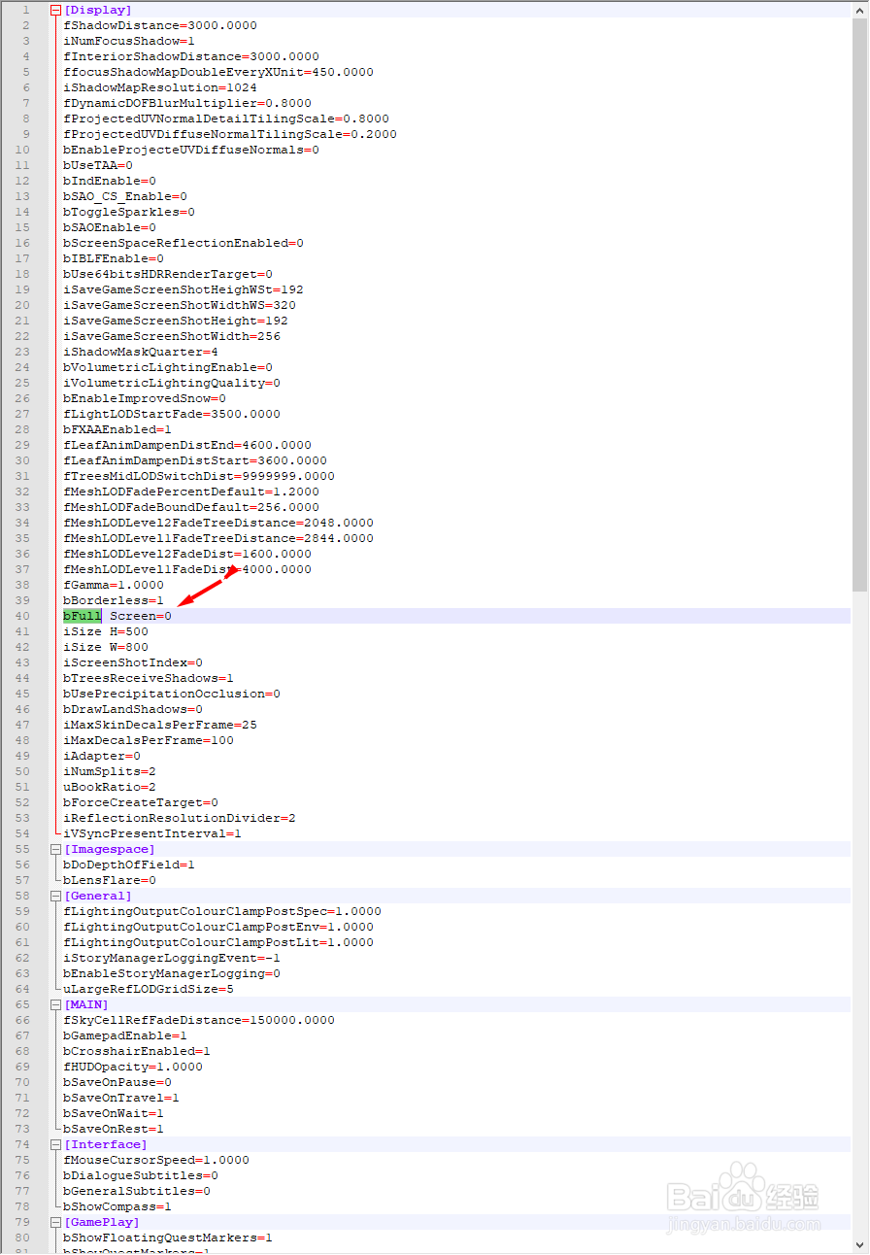870x1255 pixels.
Task: Click the line bUse64bitsHDRRenderTarget=0
Action: point(168,274)
